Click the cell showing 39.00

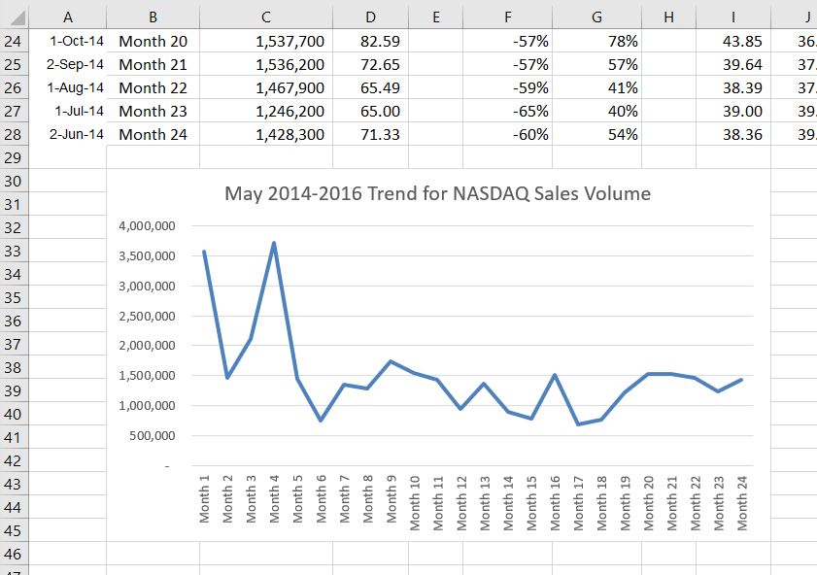coord(733,111)
